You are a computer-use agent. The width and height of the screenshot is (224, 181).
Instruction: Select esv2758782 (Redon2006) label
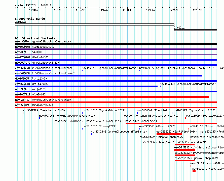pos(32,58)
